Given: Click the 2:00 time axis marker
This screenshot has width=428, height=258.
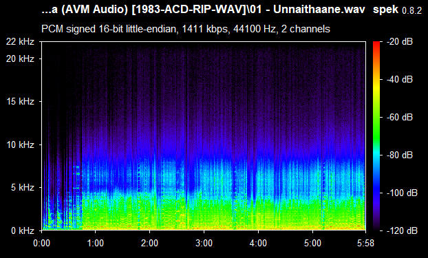Looking at the screenshot, I should (149, 243).
